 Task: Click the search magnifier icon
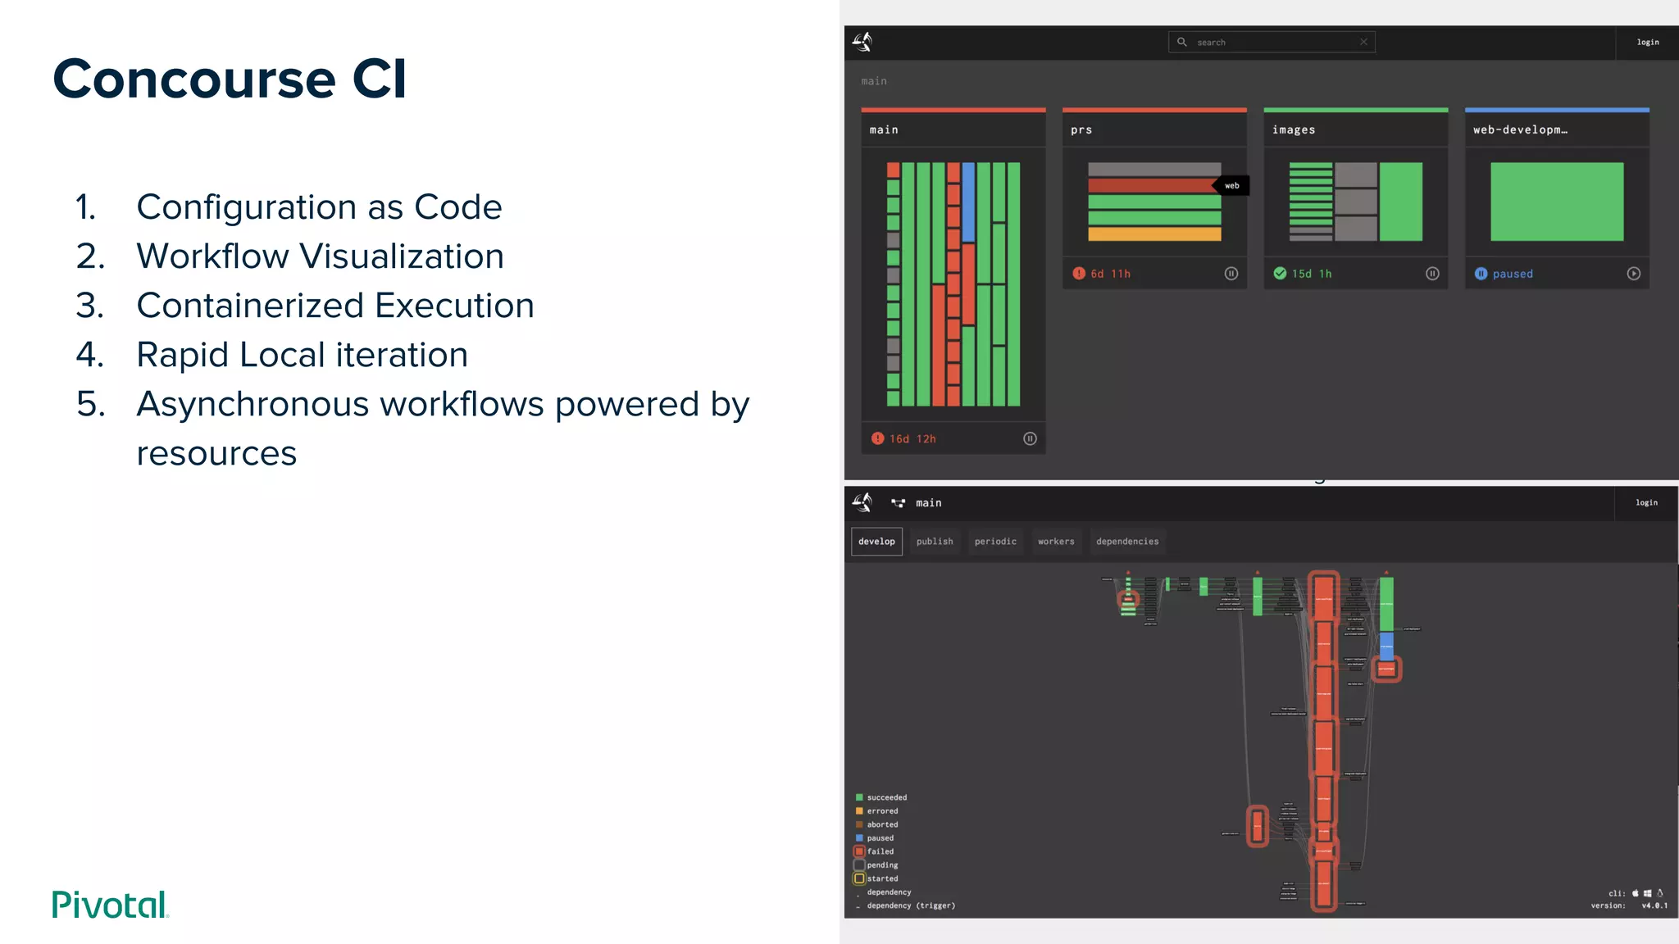pyautogui.click(x=1182, y=42)
